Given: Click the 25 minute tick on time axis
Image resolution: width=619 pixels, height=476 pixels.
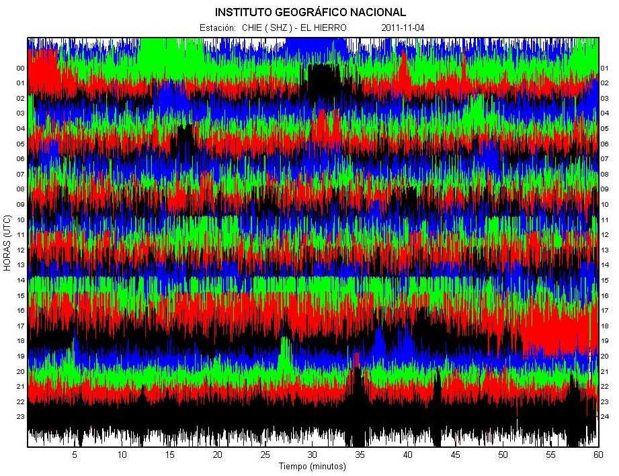Looking at the screenshot, I should point(265,455).
